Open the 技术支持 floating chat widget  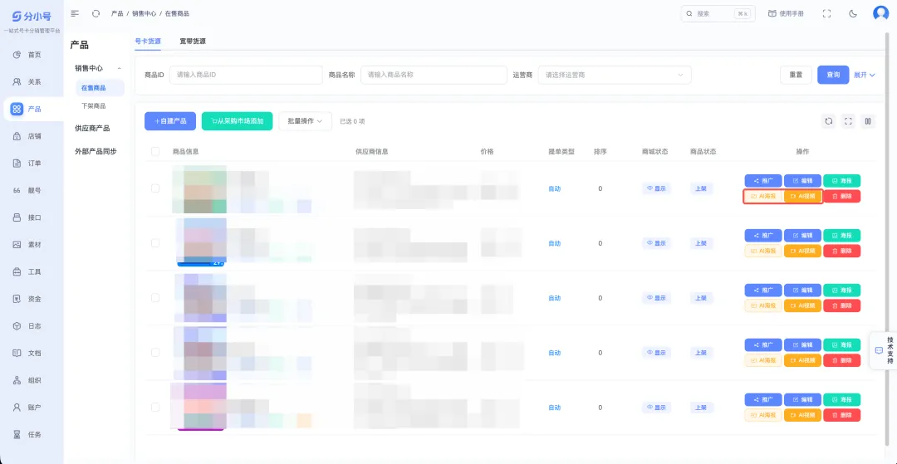(883, 350)
